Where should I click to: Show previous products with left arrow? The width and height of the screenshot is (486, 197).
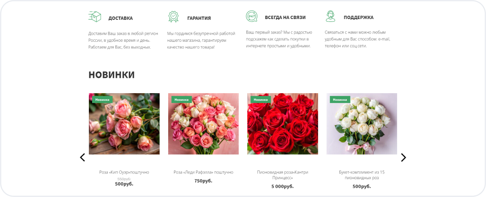[x=83, y=158]
